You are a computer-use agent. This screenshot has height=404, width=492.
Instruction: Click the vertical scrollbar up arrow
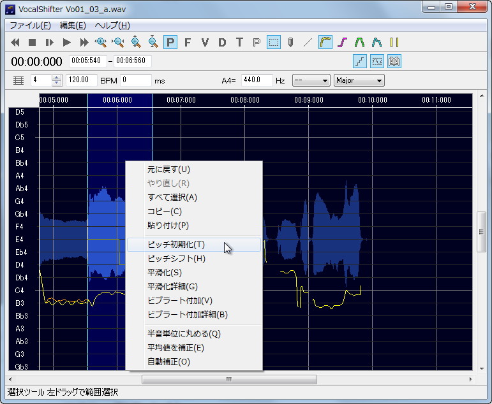(482, 96)
